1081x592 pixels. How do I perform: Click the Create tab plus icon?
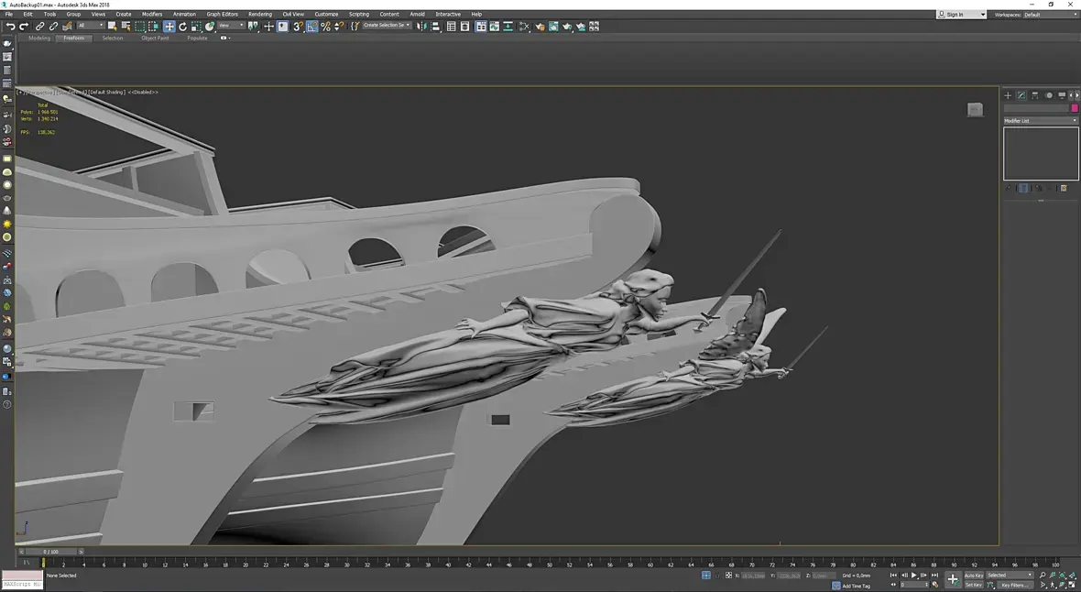click(x=1008, y=95)
